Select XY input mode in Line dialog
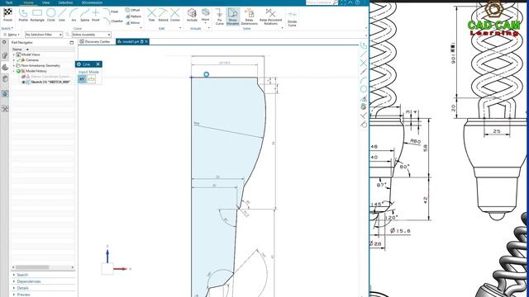The height and width of the screenshot is (297, 529). [82, 79]
